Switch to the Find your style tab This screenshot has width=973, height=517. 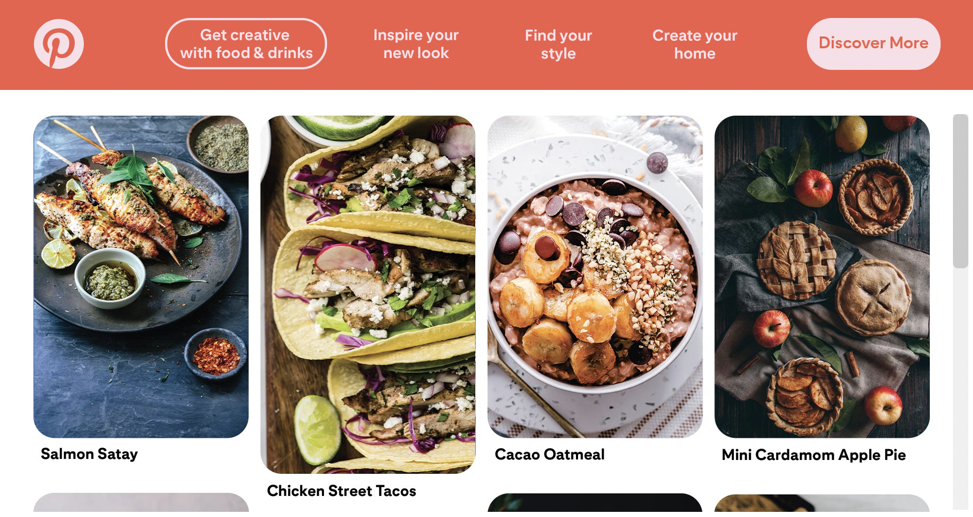tap(558, 44)
